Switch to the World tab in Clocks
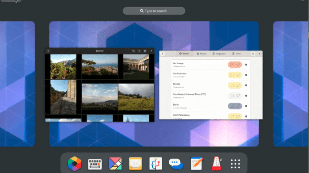 pyautogui.click(x=184, y=54)
